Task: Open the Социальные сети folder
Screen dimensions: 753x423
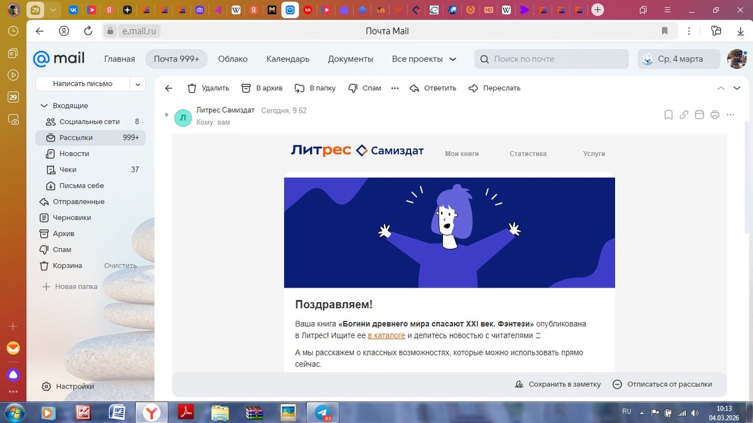Action: [x=90, y=122]
